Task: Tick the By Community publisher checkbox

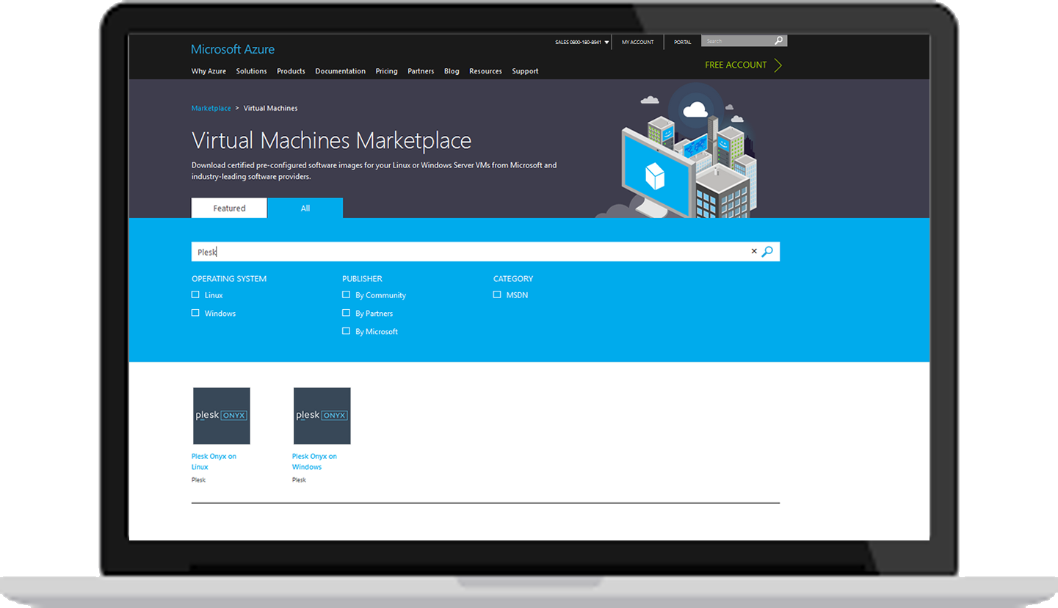Action: (x=346, y=294)
